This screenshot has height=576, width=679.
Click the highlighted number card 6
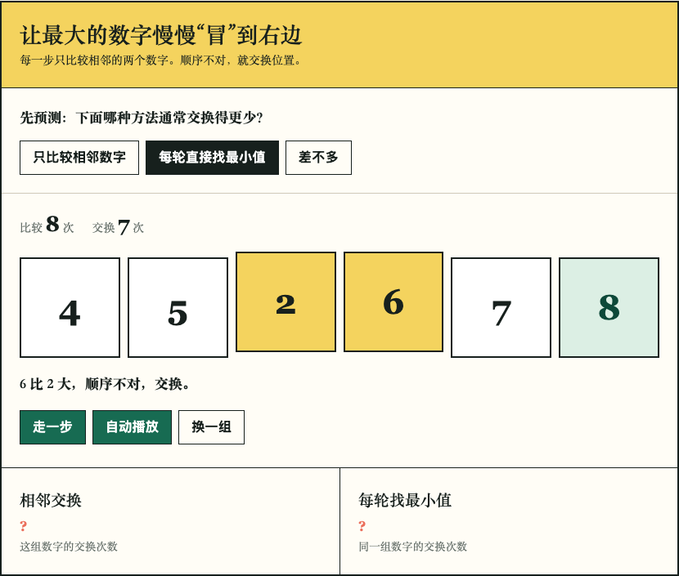coord(393,301)
